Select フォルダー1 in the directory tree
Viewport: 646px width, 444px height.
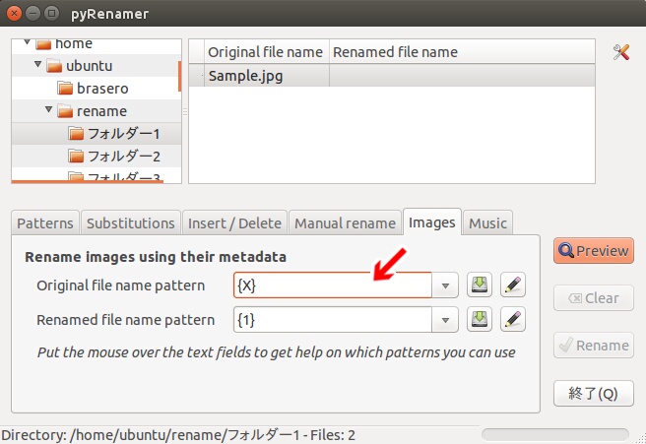(x=124, y=134)
